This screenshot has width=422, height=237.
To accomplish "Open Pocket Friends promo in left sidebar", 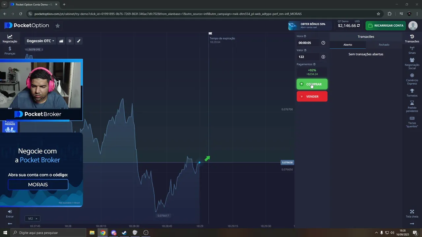I will tap(10, 126).
